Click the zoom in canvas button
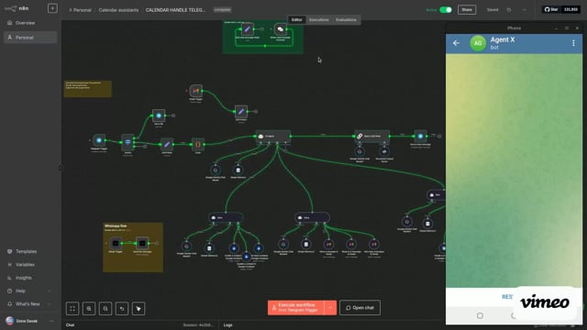 [x=89, y=309]
